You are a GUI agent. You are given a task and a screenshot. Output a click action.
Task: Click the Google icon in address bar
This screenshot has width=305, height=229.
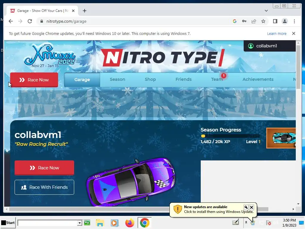[235, 21]
